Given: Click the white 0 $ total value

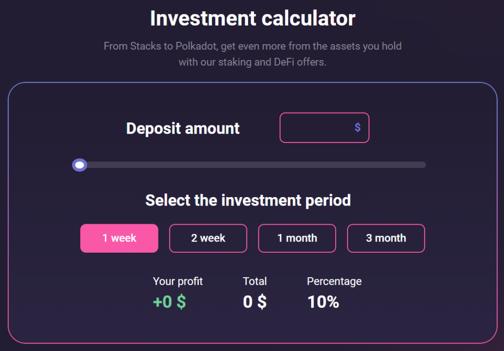Looking at the screenshot, I should tap(254, 302).
